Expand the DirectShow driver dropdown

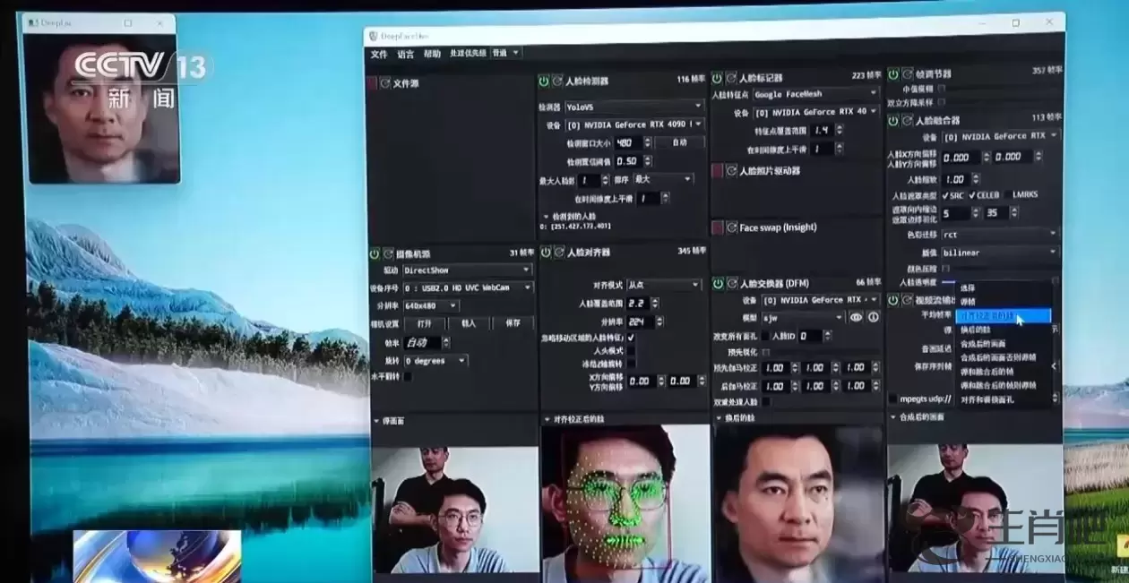[x=468, y=270]
